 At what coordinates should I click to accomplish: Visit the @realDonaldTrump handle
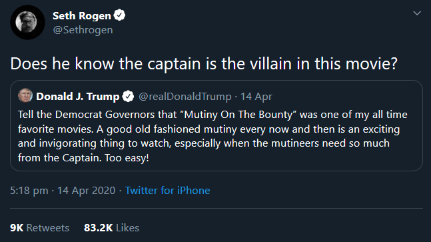[185, 97]
